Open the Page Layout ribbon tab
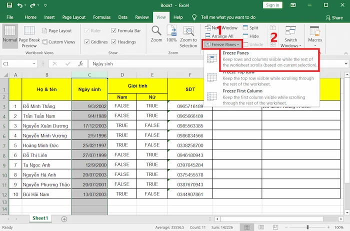This screenshot has height=231, width=350. click(74, 17)
